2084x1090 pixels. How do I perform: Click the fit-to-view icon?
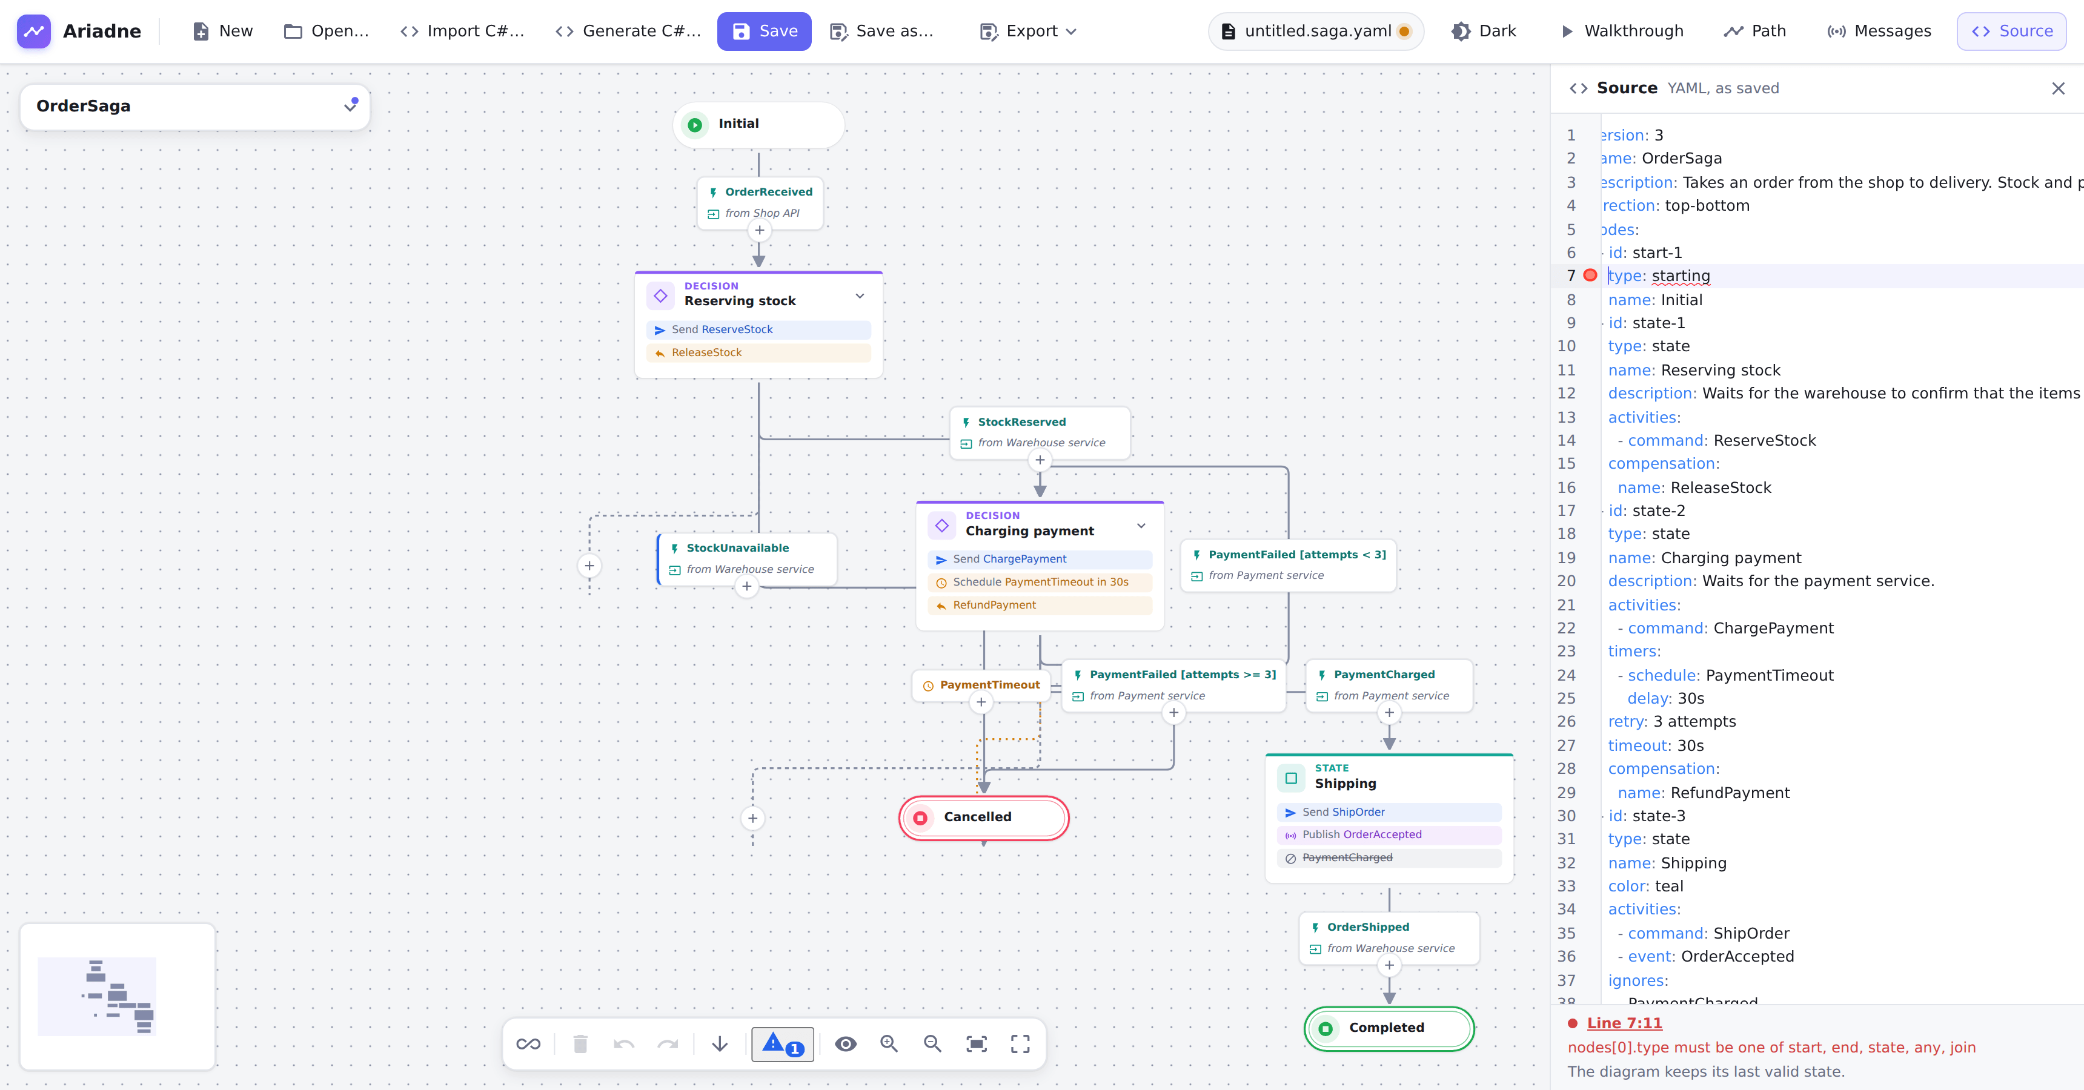[x=977, y=1044]
